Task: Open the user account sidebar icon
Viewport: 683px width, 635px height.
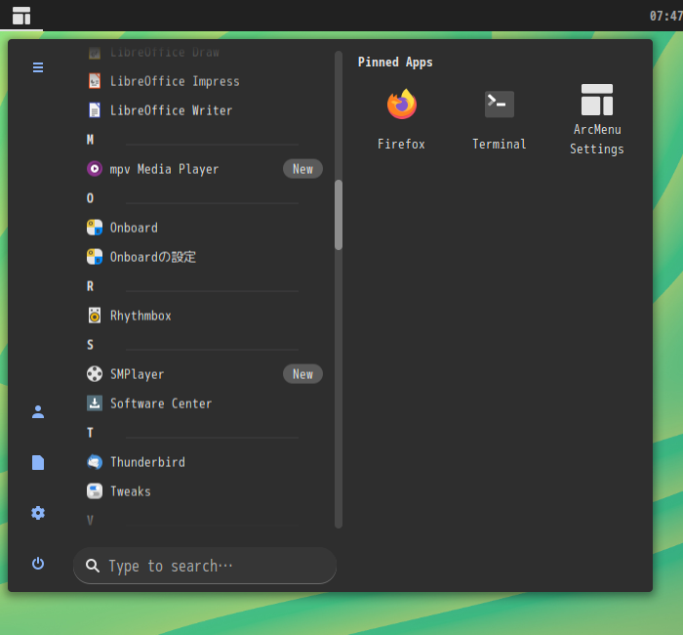Action: click(38, 411)
